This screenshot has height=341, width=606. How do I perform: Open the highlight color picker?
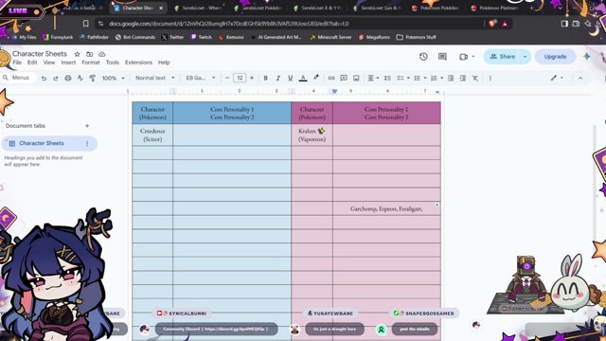pyautogui.click(x=316, y=78)
